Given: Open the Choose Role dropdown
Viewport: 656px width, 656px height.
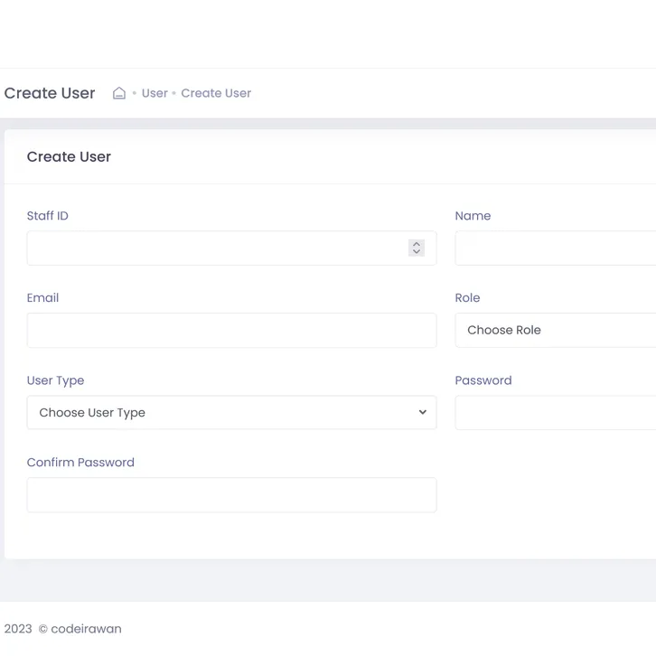Looking at the screenshot, I should click(x=555, y=331).
